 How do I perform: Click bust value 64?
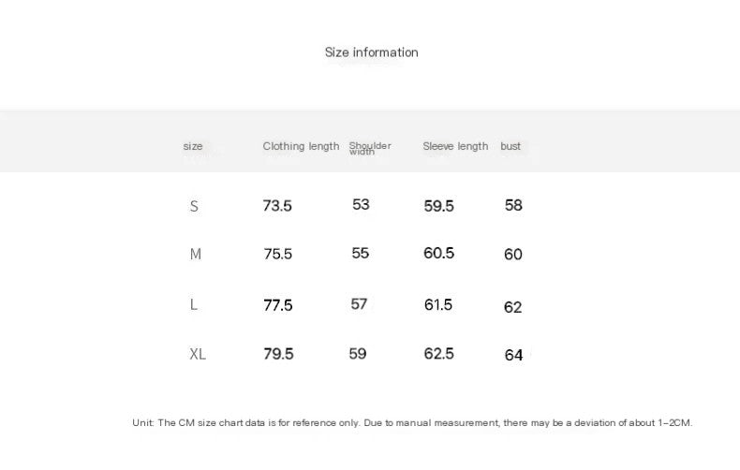(513, 355)
